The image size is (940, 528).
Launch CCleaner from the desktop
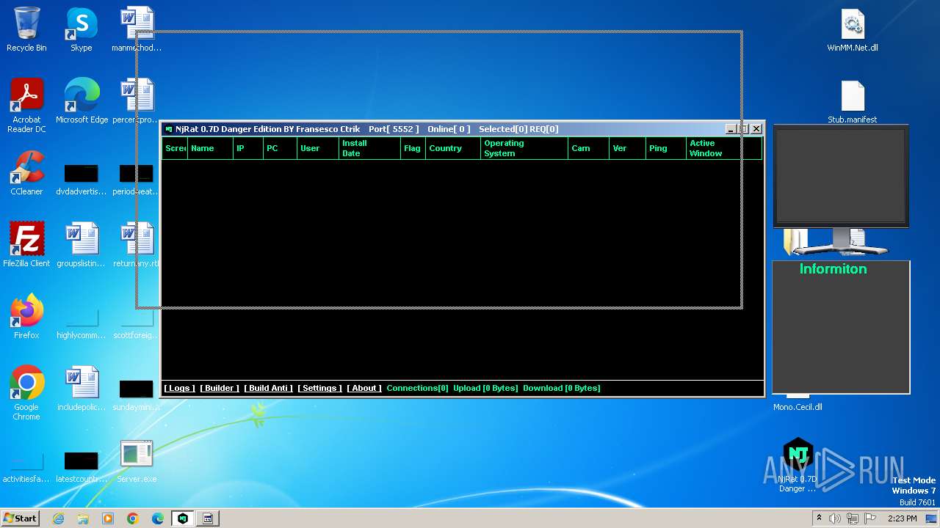(x=26, y=173)
